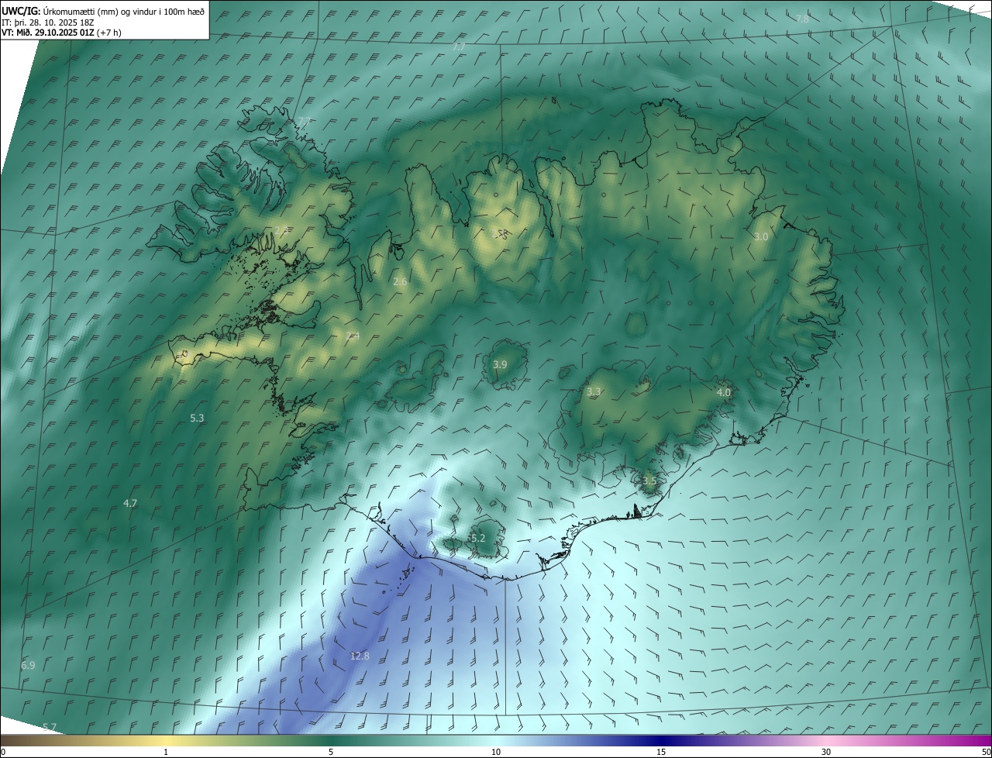The height and width of the screenshot is (758, 992).
Task: Click the colorbar tick label 10
Action: tap(496, 752)
